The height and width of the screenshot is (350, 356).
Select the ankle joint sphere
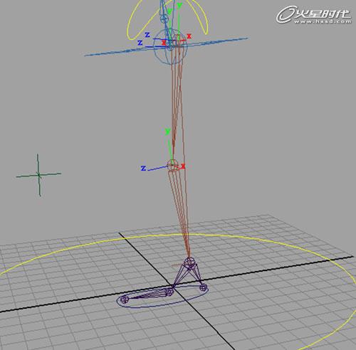[x=189, y=262]
